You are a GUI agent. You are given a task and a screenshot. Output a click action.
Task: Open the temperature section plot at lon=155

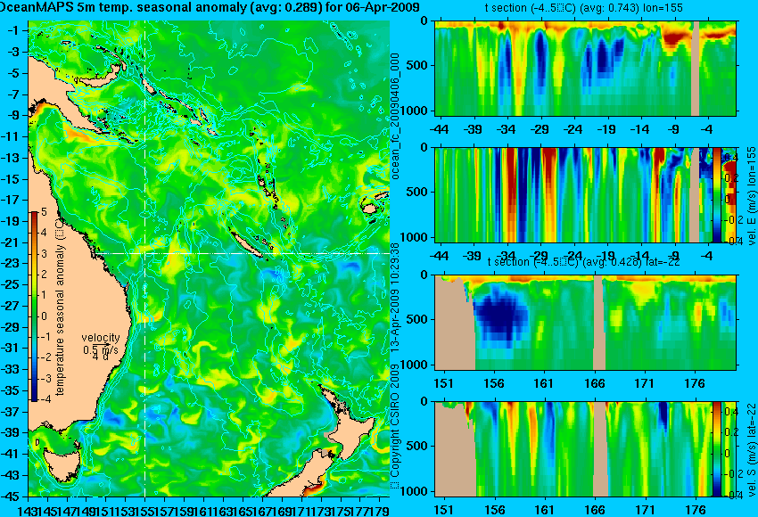point(585,68)
